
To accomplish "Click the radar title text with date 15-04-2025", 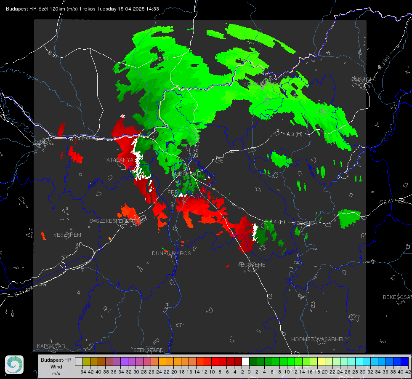I will coord(82,9).
